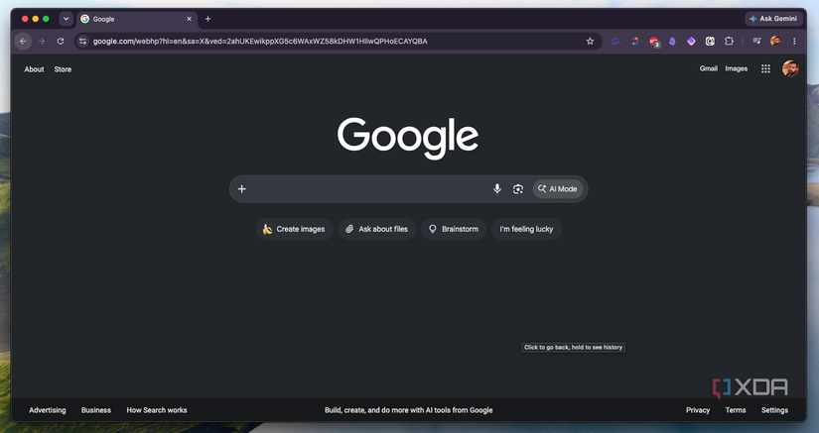
Task: Reload the Google page
Action: (x=61, y=42)
